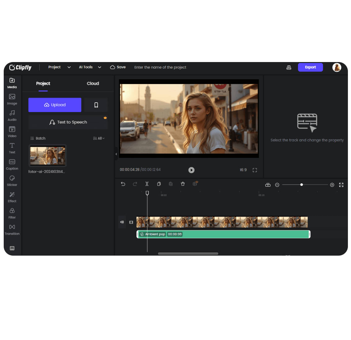
Task: Open the Sticker panel
Action: point(12,180)
